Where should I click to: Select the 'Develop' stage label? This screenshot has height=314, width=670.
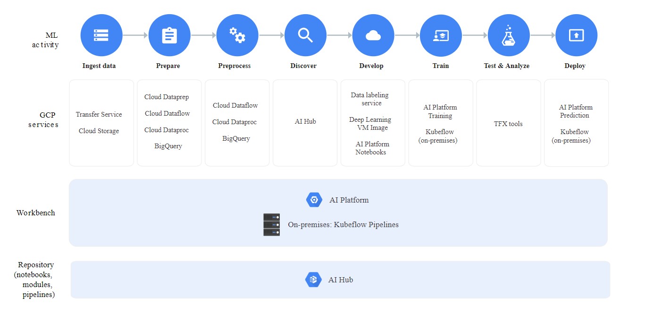click(371, 66)
